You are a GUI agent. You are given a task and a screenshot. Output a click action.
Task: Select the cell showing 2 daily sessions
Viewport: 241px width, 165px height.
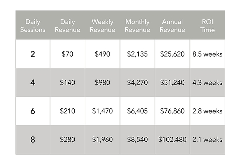[x=33, y=54]
